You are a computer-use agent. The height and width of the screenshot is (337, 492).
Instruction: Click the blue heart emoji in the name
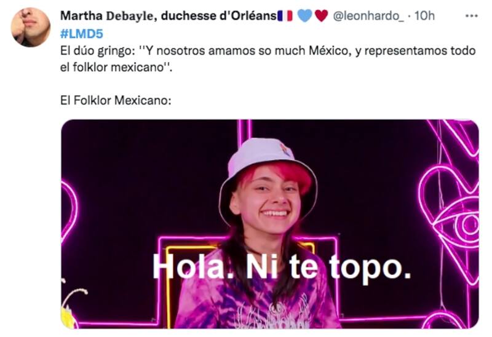point(304,16)
